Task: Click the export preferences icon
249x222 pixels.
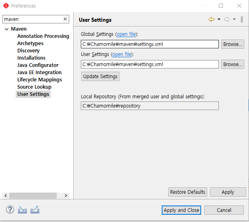Action: (x=35, y=210)
